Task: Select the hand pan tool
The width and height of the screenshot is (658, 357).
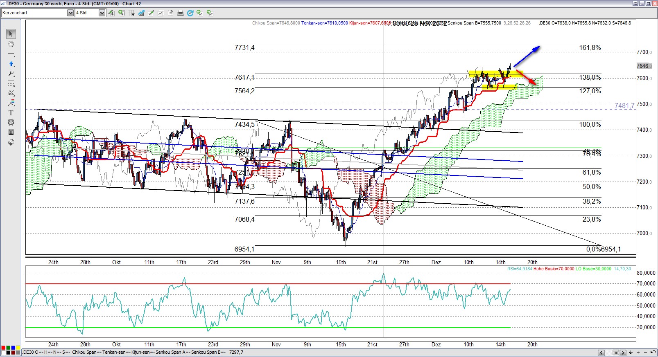Action: tap(11, 44)
